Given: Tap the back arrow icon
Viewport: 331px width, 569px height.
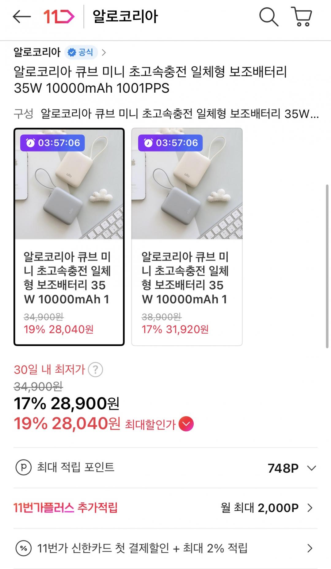Looking at the screenshot, I should pos(21,17).
